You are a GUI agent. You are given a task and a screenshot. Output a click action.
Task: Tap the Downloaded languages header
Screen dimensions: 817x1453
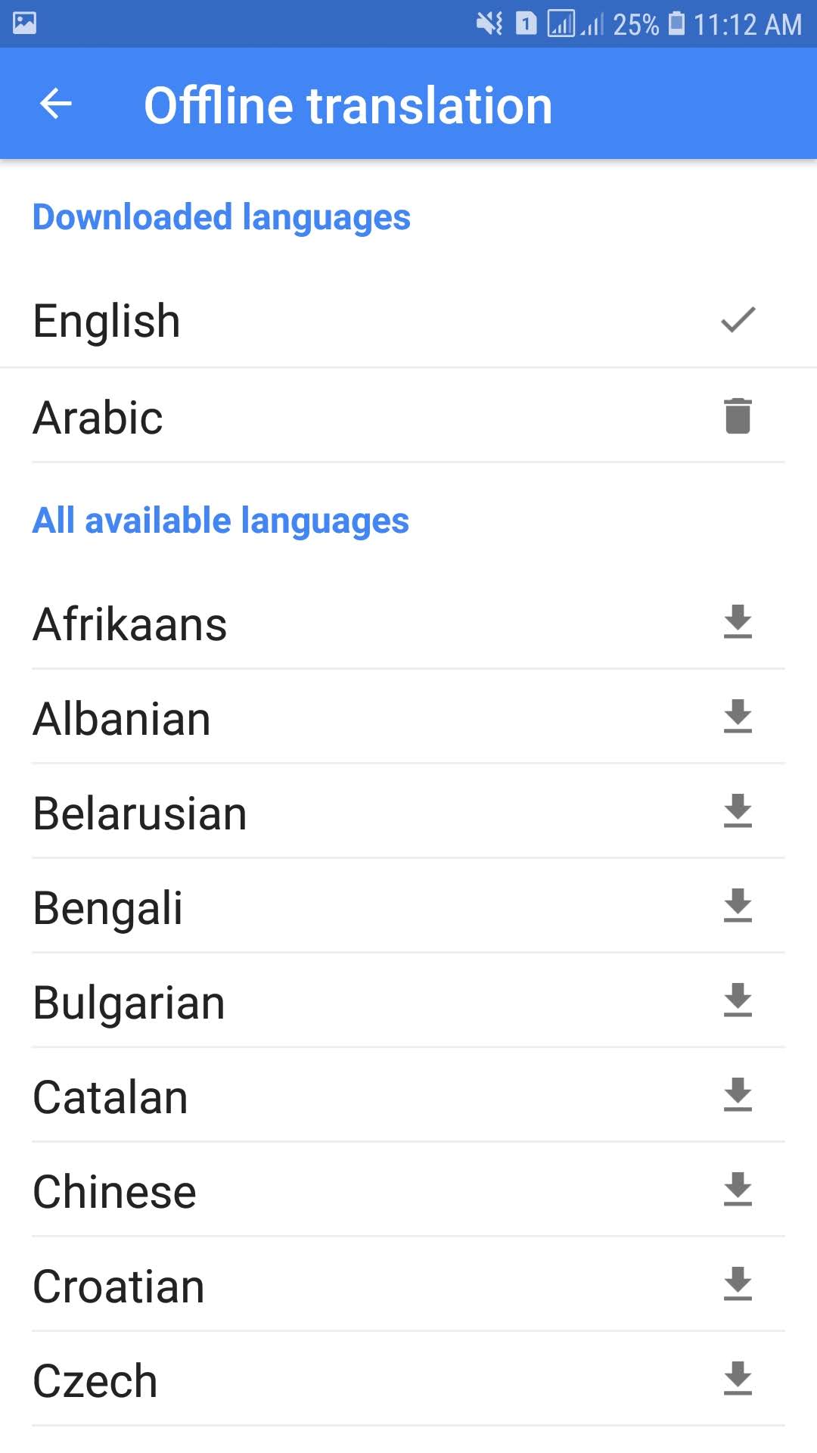pos(222,217)
